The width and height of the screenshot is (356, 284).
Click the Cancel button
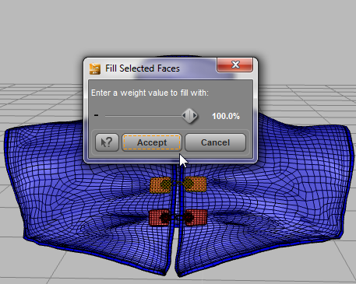[215, 142]
